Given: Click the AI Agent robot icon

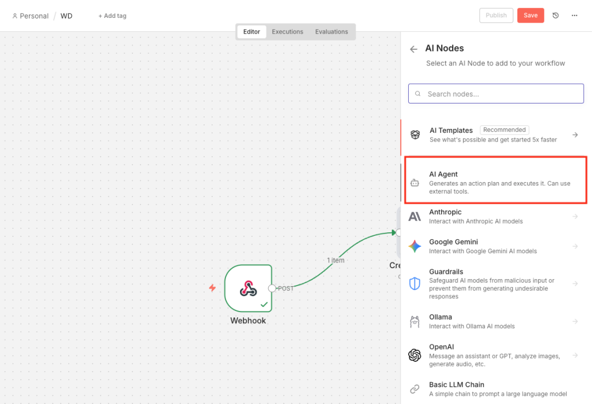Looking at the screenshot, I should pyautogui.click(x=415, y=183).
